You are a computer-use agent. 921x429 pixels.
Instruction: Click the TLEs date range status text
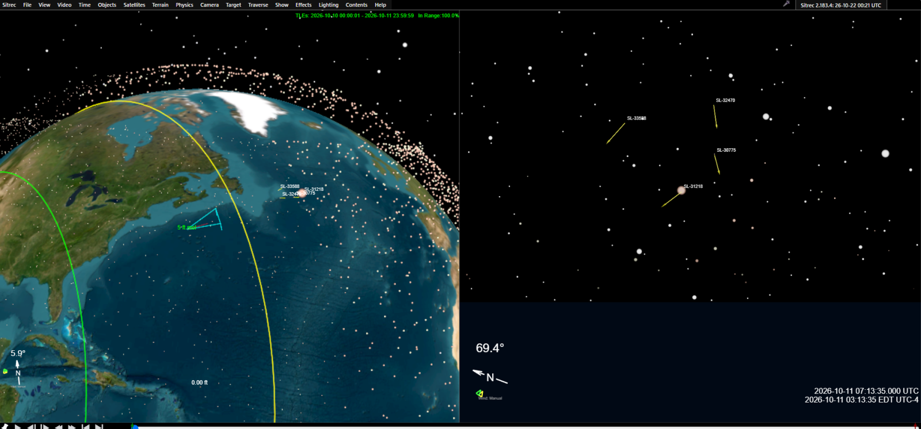coord(377,16)
